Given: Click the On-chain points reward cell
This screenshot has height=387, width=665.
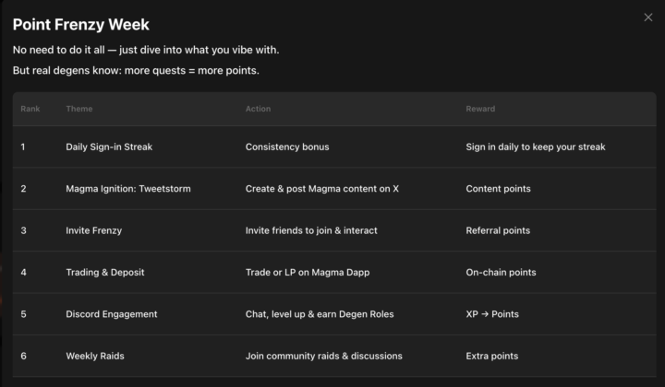Looking at the screenshot, I should point(501,273).
